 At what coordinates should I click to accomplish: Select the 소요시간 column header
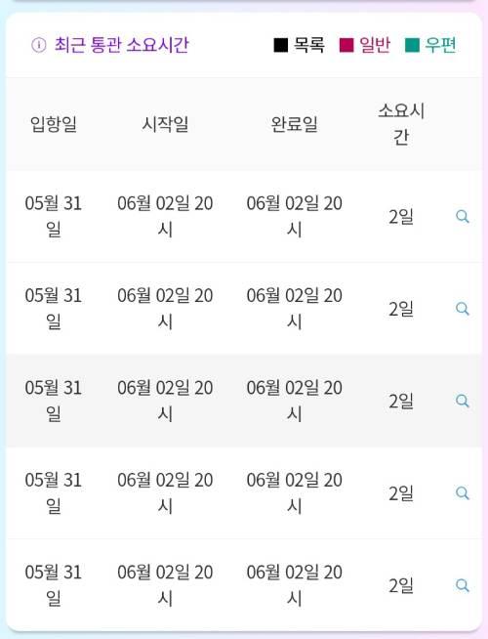[401, 124]
